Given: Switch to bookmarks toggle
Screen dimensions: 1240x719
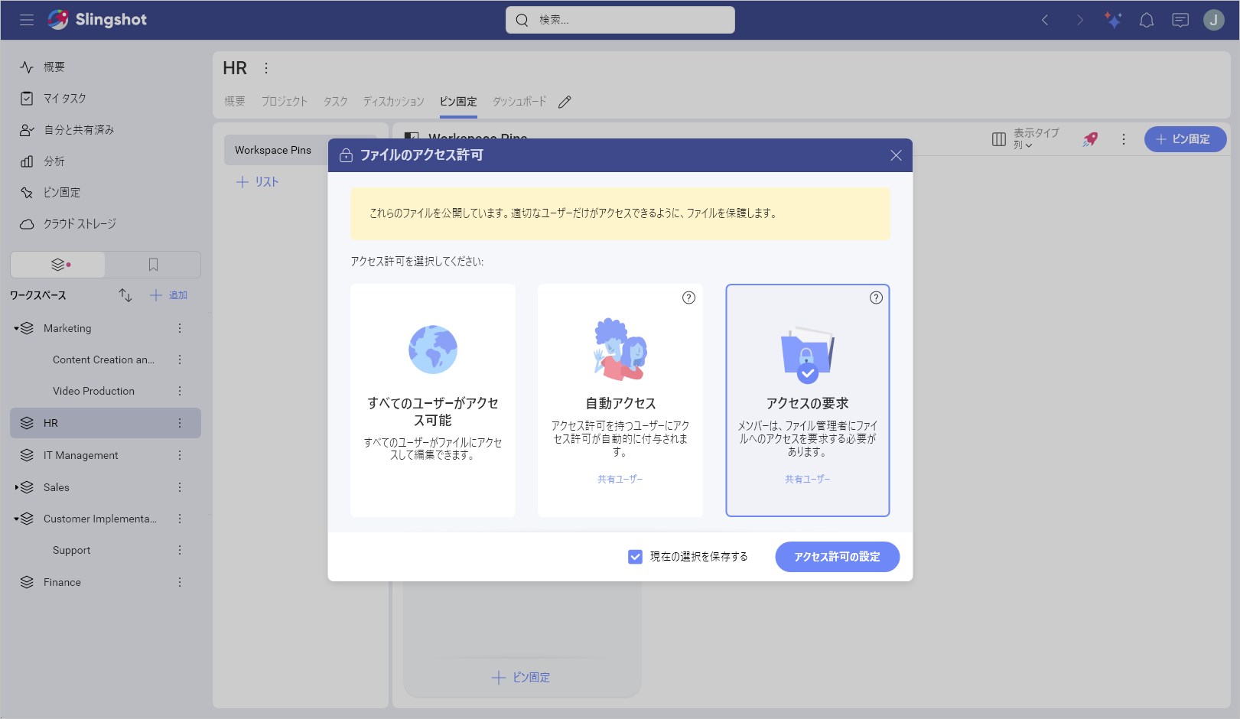Looking at the screenshot, I should [x=153, y=265].
